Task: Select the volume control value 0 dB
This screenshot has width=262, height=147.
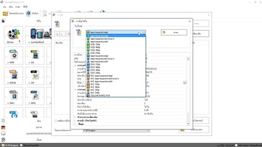Action: click(x=146, y=110)
